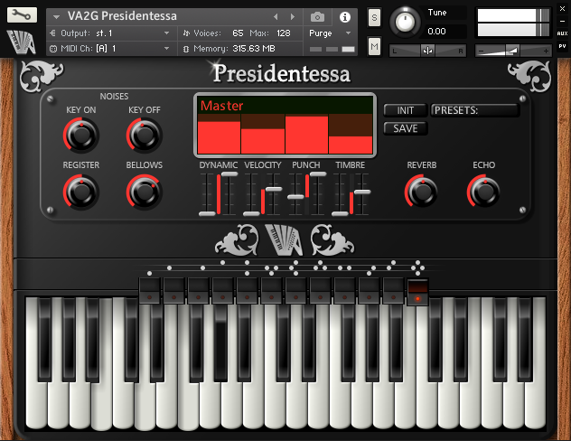Click the REVERB knob
Image resolution: width=571 pixels, height=441 pixels.
point(421,191)
